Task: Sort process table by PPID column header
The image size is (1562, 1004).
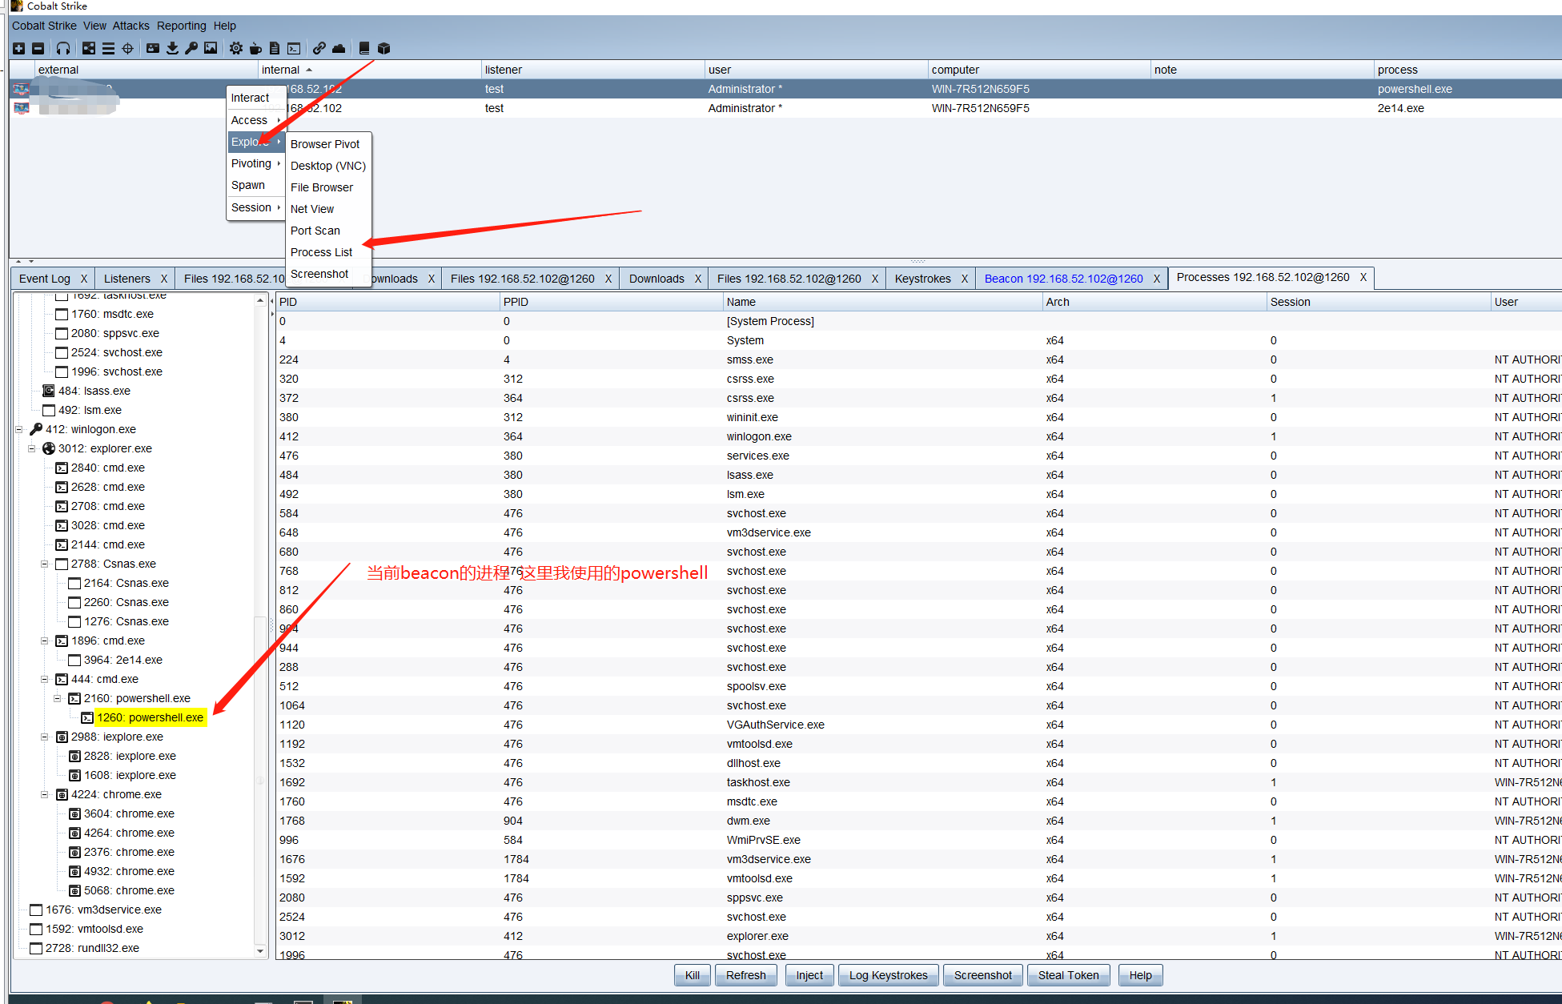Action: tap(610, 302)
